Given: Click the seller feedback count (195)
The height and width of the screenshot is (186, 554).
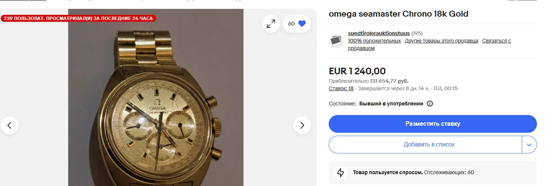Looking at the screenshot, I should click(x=417, y=33).
